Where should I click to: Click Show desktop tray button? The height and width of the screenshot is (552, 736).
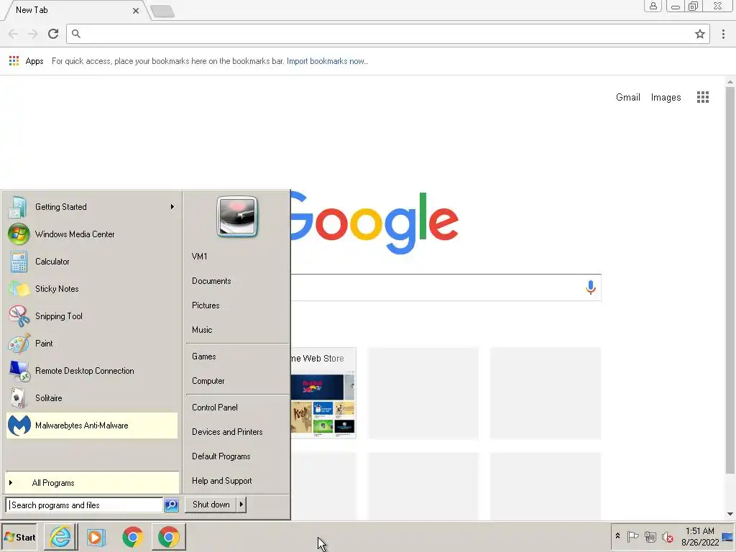point(728,536)
